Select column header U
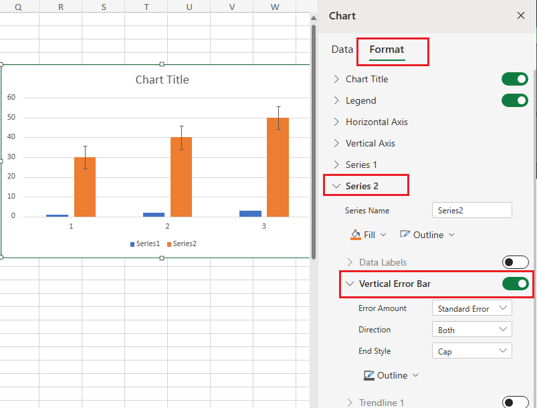The height and width of the screenshot is (408, 537). [189, 7]
